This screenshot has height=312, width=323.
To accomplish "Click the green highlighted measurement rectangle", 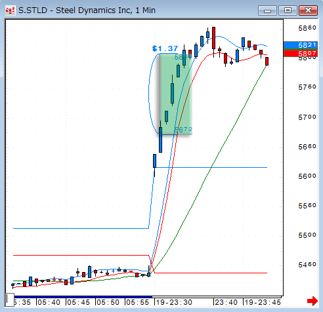I will [175, 94].
